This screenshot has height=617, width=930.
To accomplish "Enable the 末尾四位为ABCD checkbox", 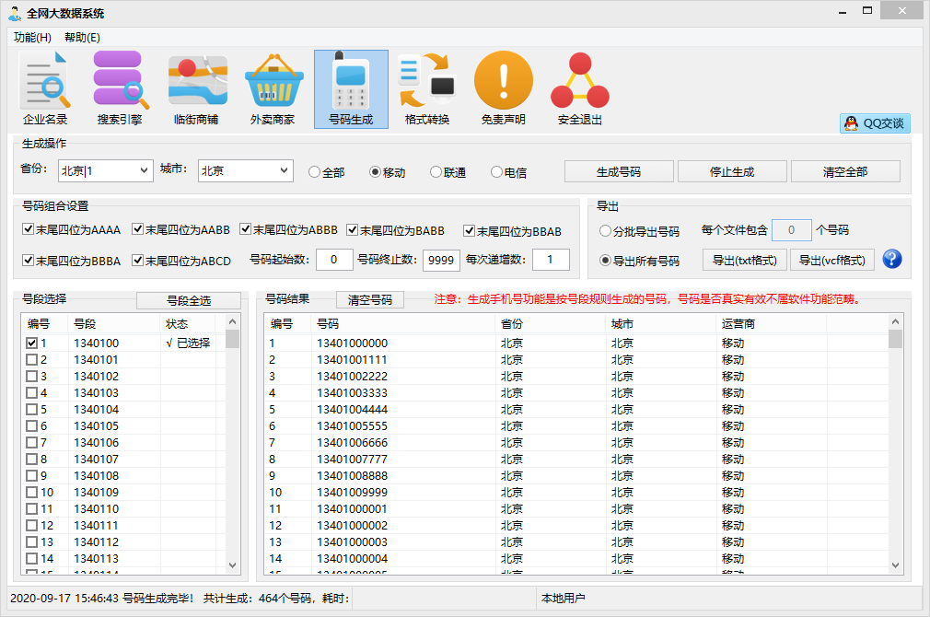I will point(138,260).
